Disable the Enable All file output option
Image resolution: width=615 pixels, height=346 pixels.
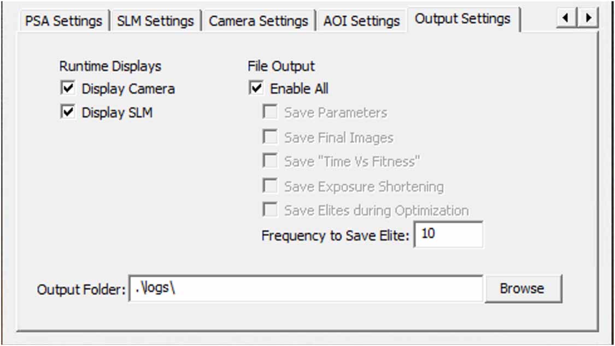(256, 89)
